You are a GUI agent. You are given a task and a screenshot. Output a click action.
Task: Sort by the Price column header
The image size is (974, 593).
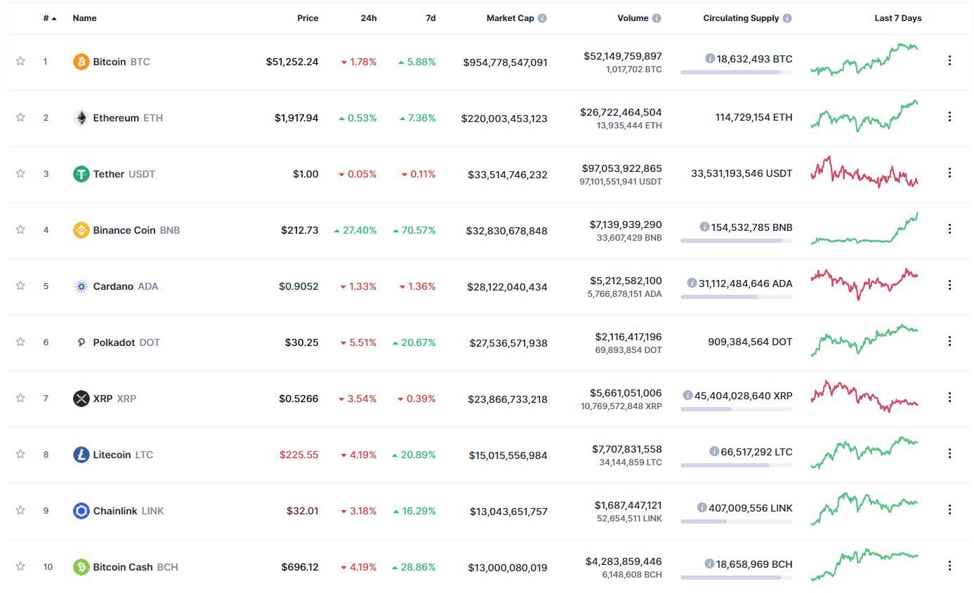point(308,18)
